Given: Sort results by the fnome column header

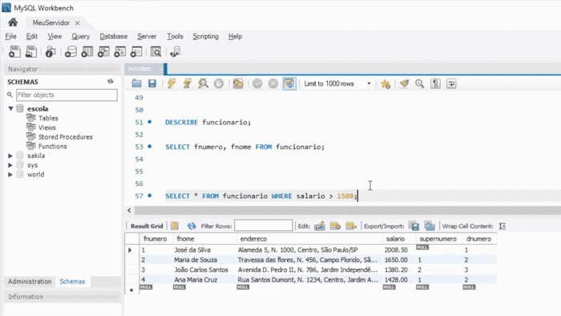Looking at the screenshot, I should 204,239.
